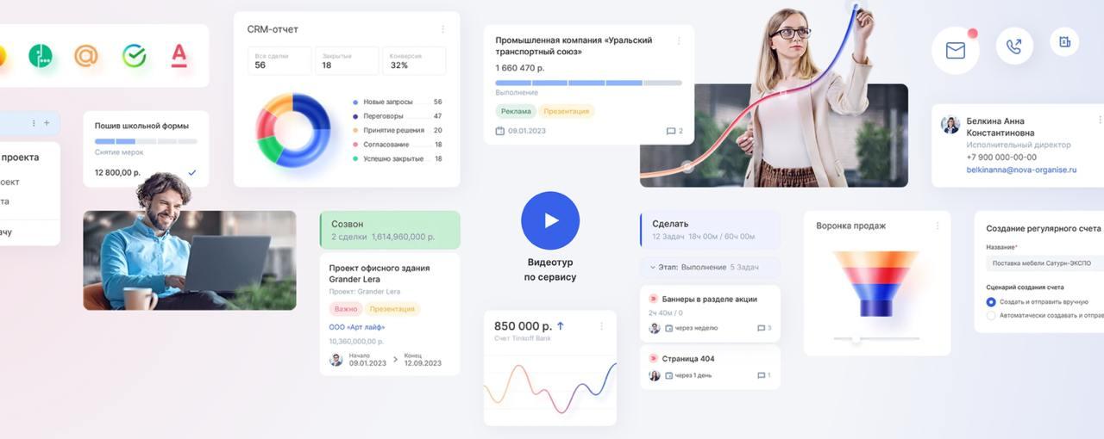Screen dimensions: 1104x439
Task: Select Создать и отправить вручную radio option
Action: tap(991, 302)
